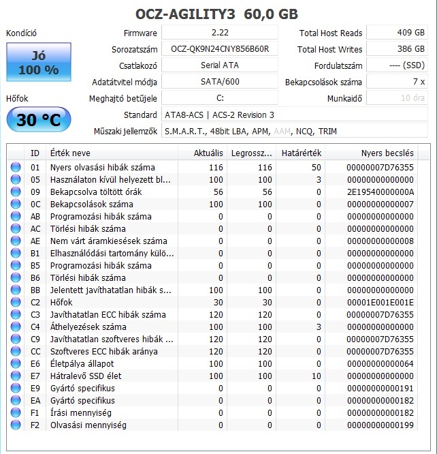Viewport: 437px width, 454px height.
Task: Click the Firmware field showing 2.22
Action: (220, 33)
